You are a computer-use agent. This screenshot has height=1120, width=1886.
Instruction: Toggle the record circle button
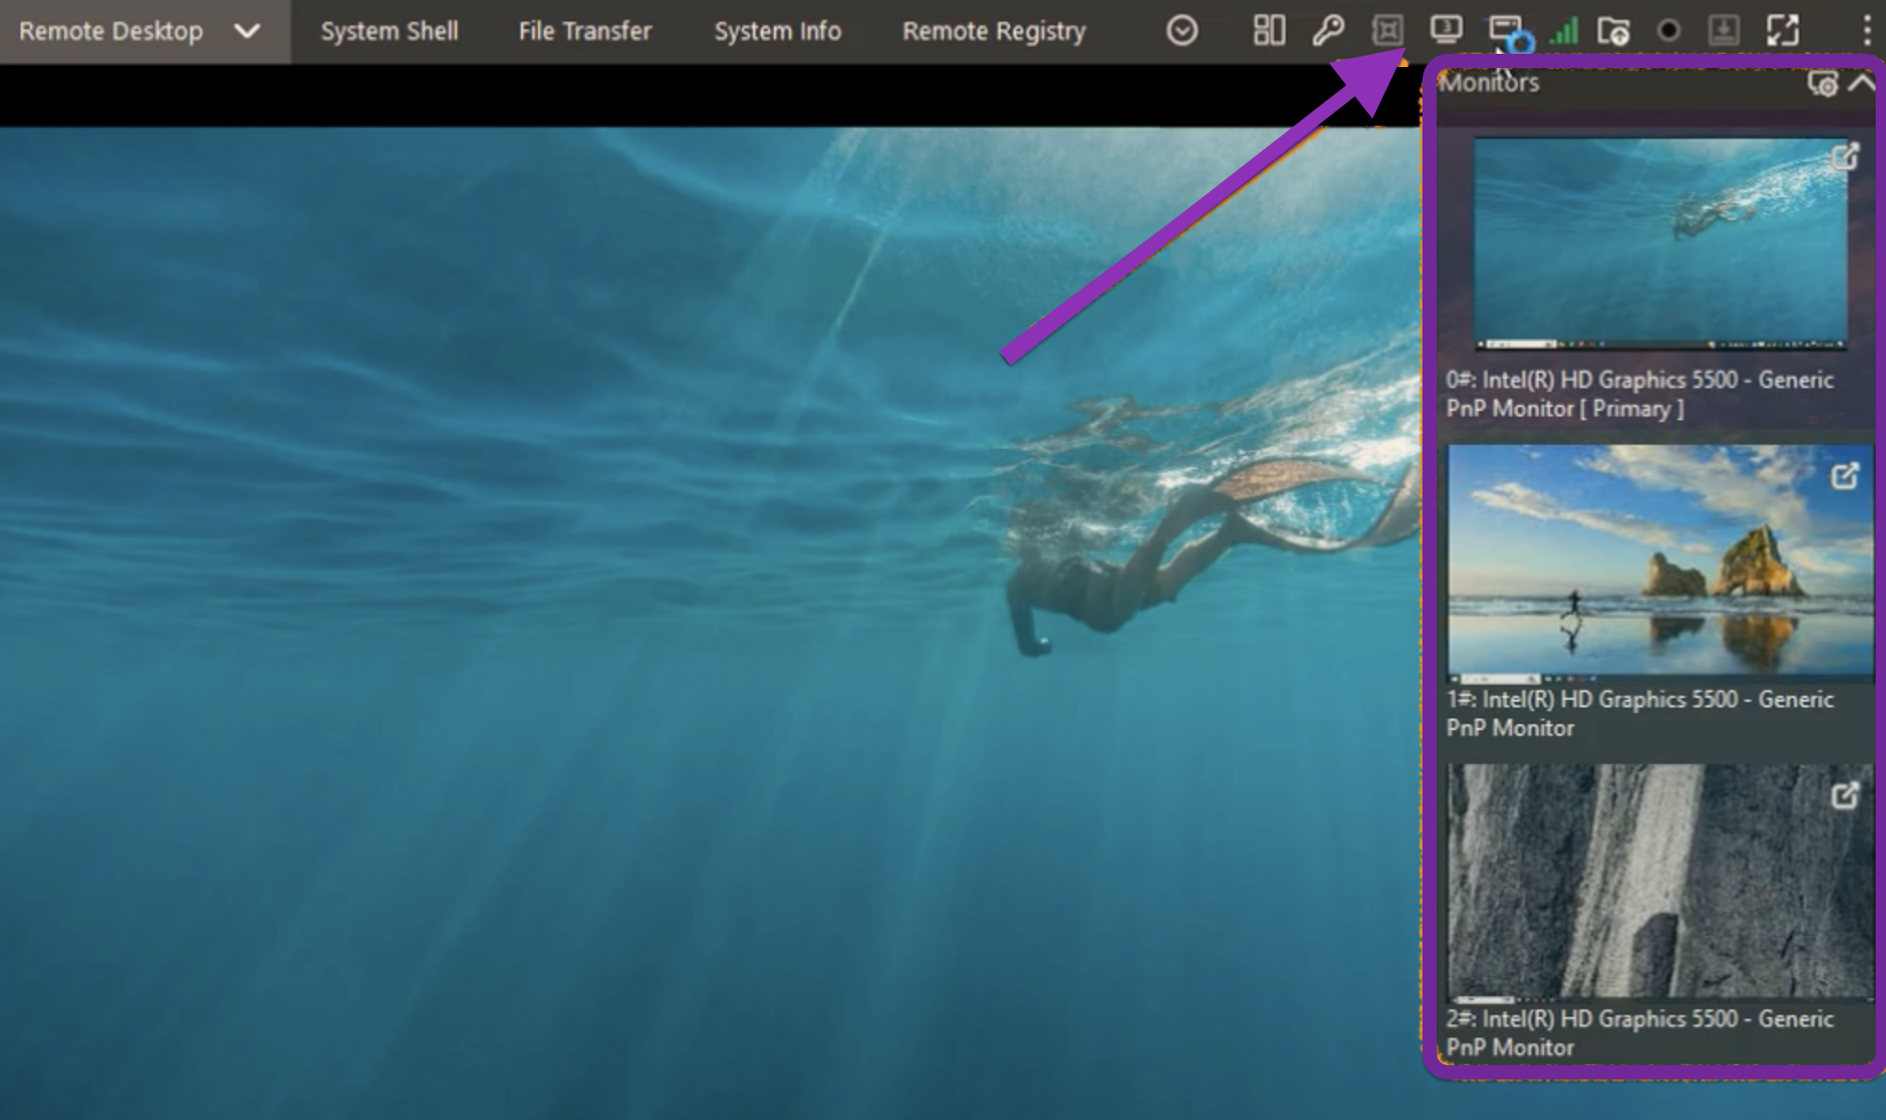point(1668,30)
